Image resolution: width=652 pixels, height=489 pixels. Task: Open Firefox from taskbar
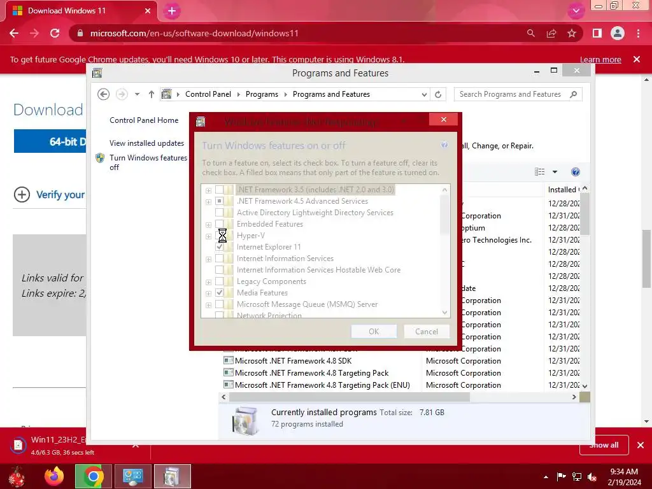(x=55, y=476)
